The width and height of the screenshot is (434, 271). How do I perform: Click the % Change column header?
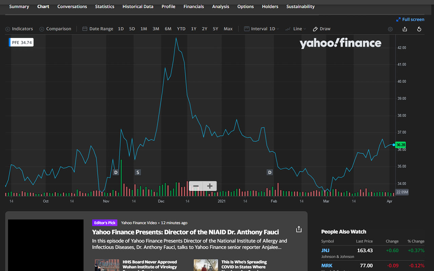click(x=416, y=241)
